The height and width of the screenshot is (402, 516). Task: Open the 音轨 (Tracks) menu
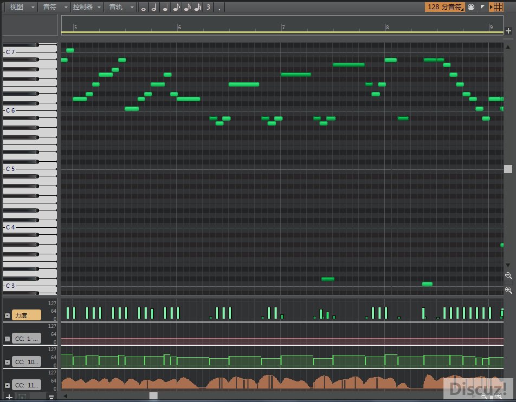[x=116, y=7]
